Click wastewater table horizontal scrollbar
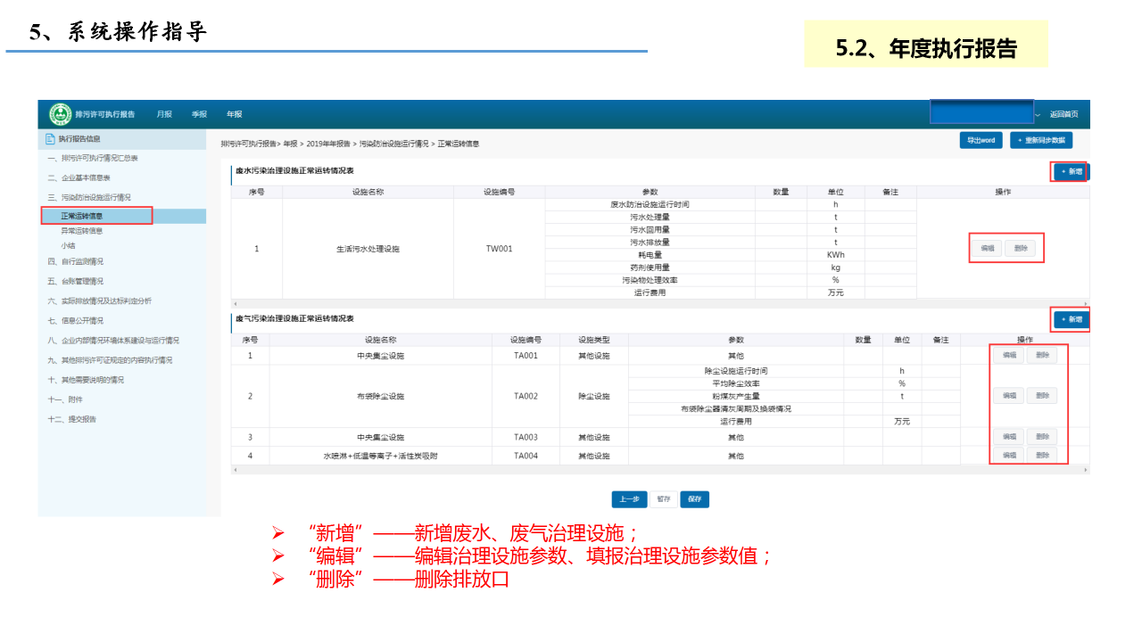The height and width of the screenshot is (642, 1142). click(660, 304)
